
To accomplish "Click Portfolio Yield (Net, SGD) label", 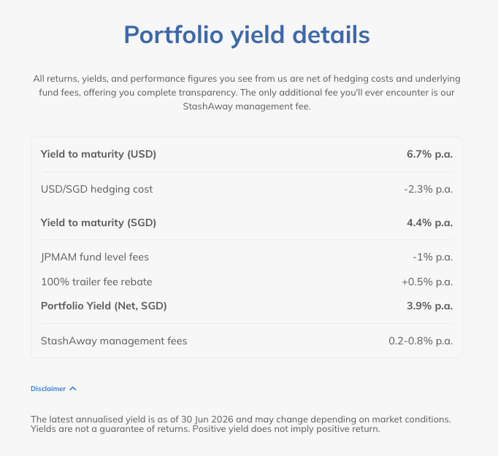I will tap(104, 306).
